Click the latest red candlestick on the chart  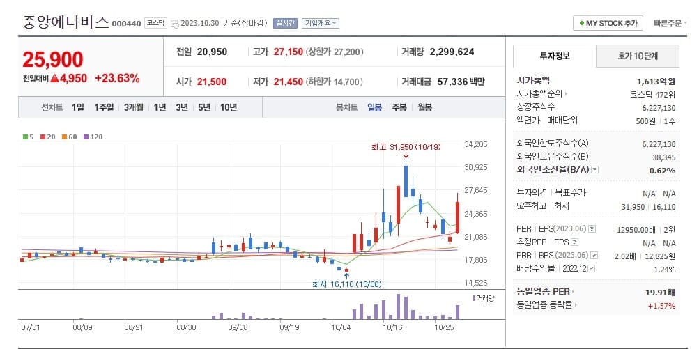click(x=457, y=217)
